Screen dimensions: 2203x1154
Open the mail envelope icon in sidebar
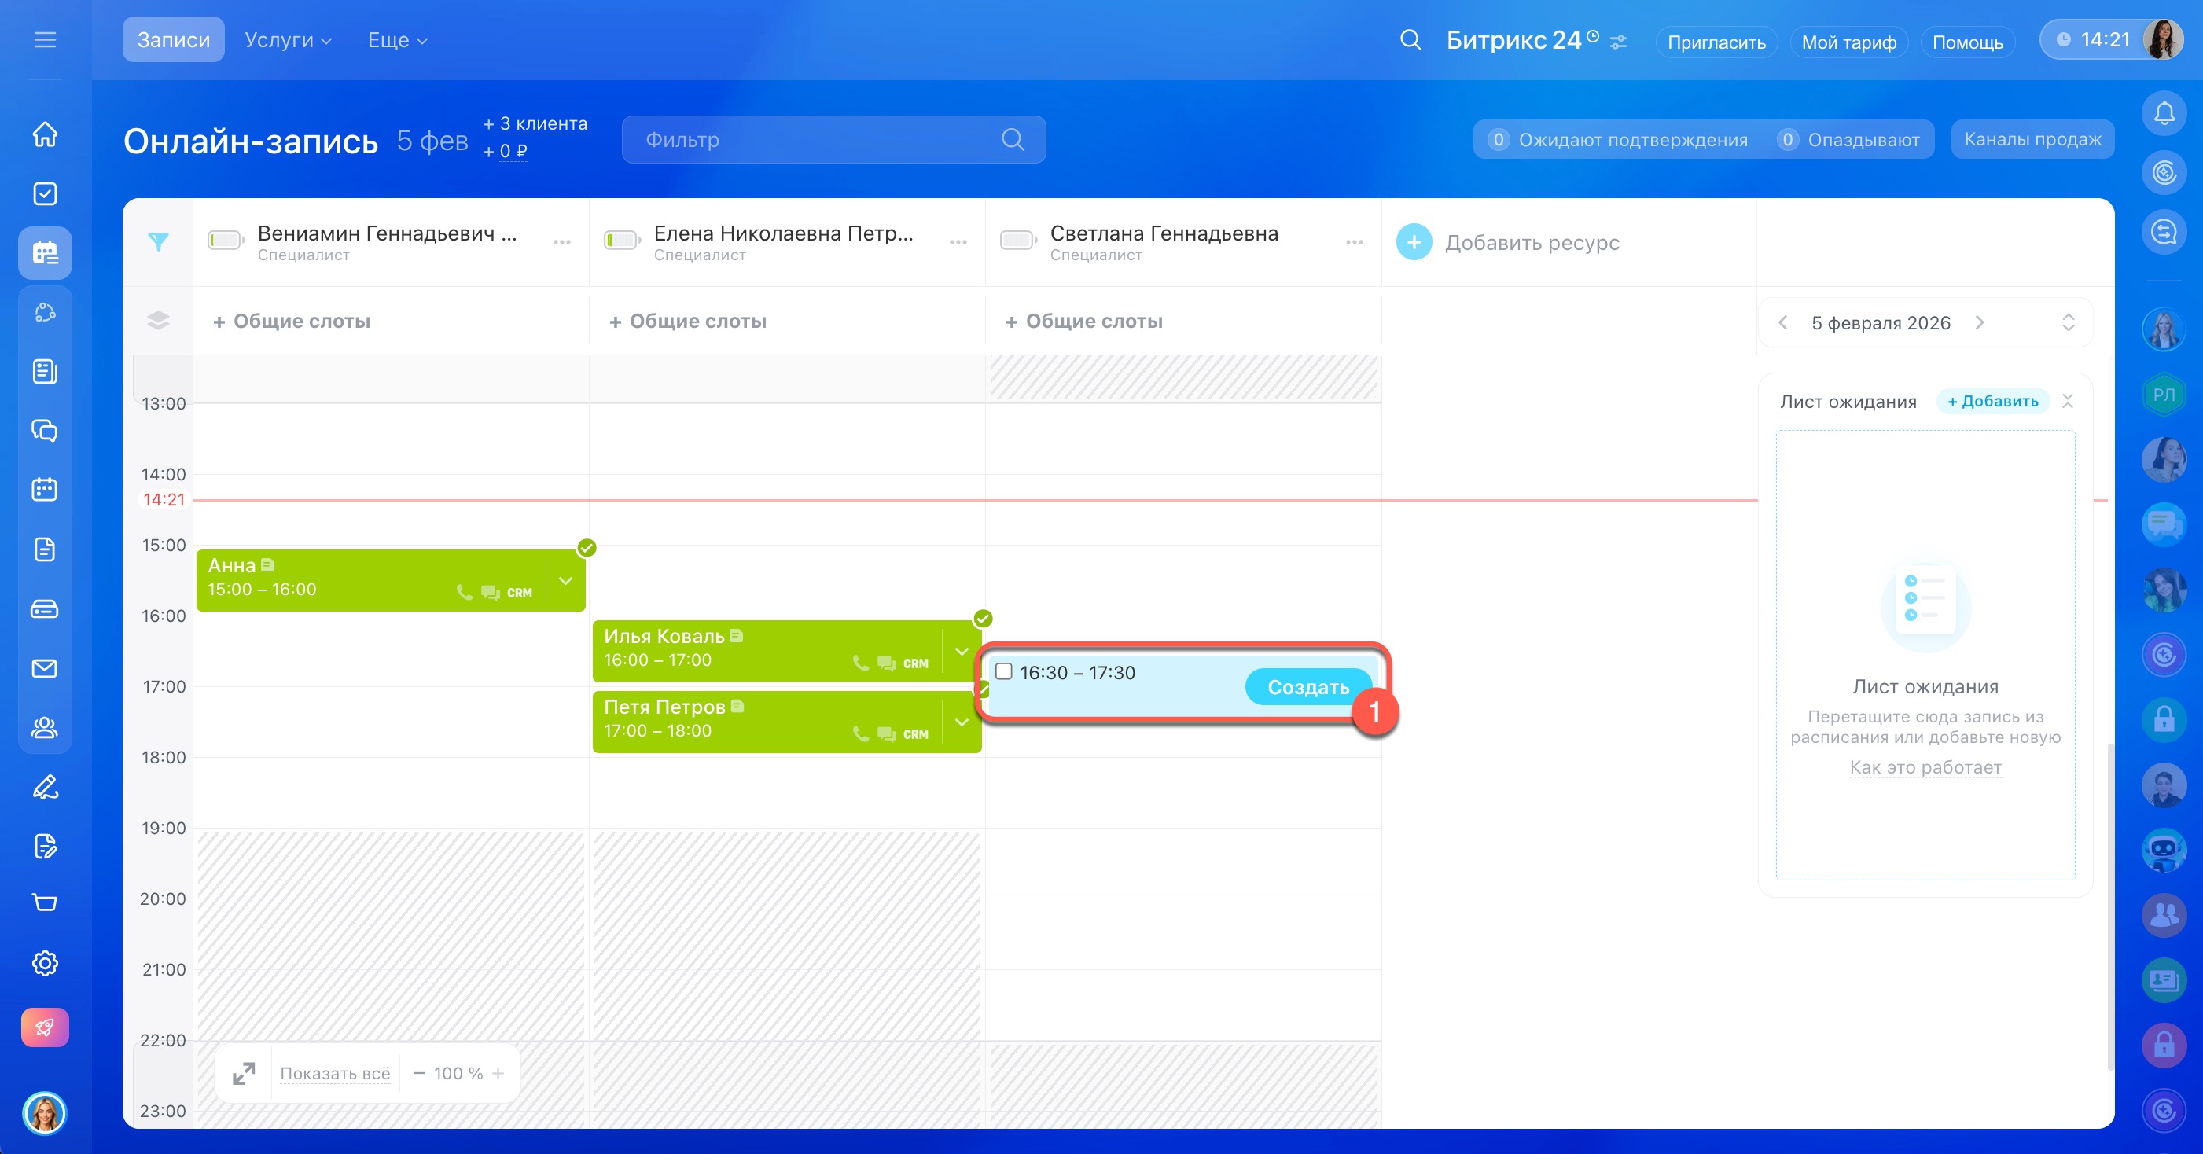click(x=45, y=668)
